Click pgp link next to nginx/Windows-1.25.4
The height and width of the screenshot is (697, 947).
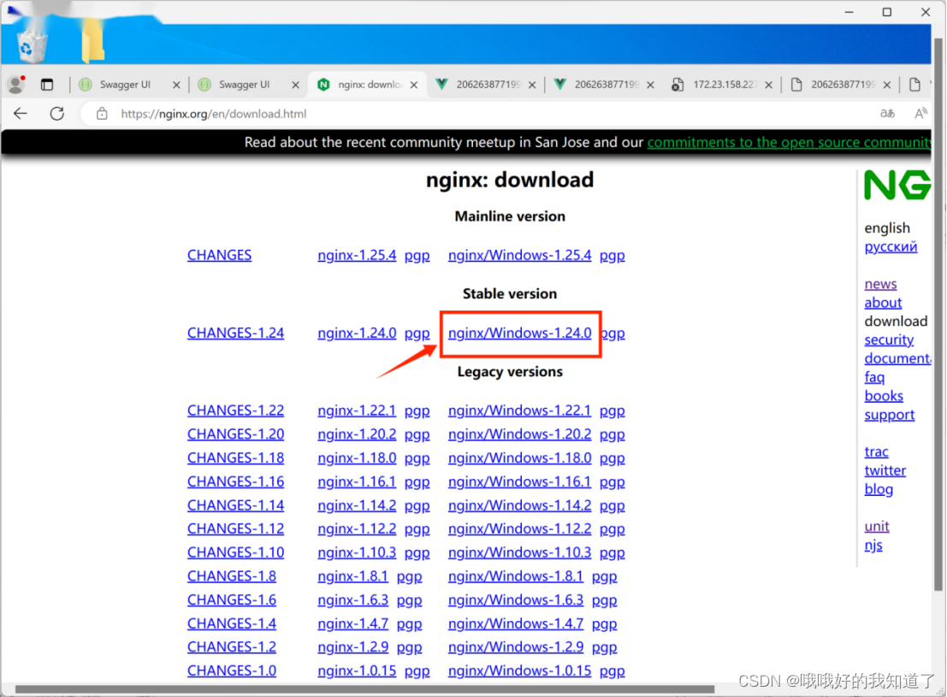612,256
